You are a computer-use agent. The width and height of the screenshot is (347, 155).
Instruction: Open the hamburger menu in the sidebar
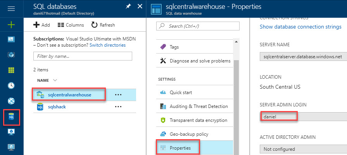coord(11,8)
